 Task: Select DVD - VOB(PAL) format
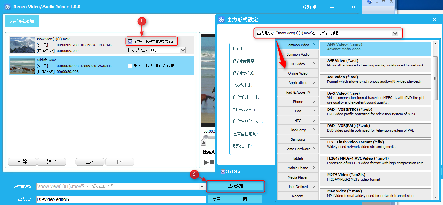pyautogui.click(x=376, y=130)
